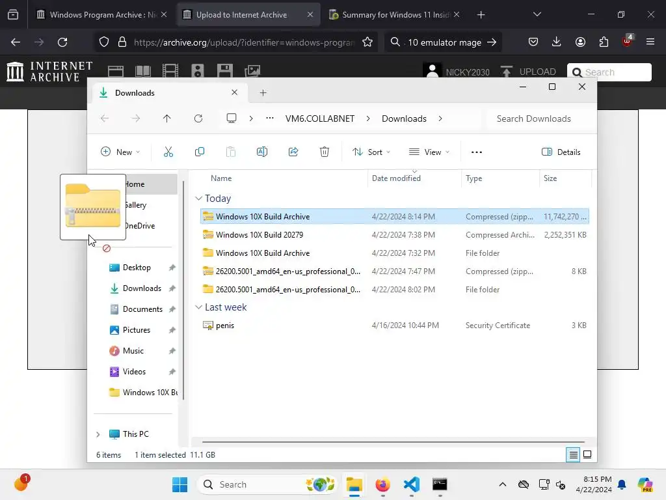Image resolution: width=666 pixels, height=500 pixels.
Task: Open Firefox downloads arrow icon
Action: (x=557, y=42)
